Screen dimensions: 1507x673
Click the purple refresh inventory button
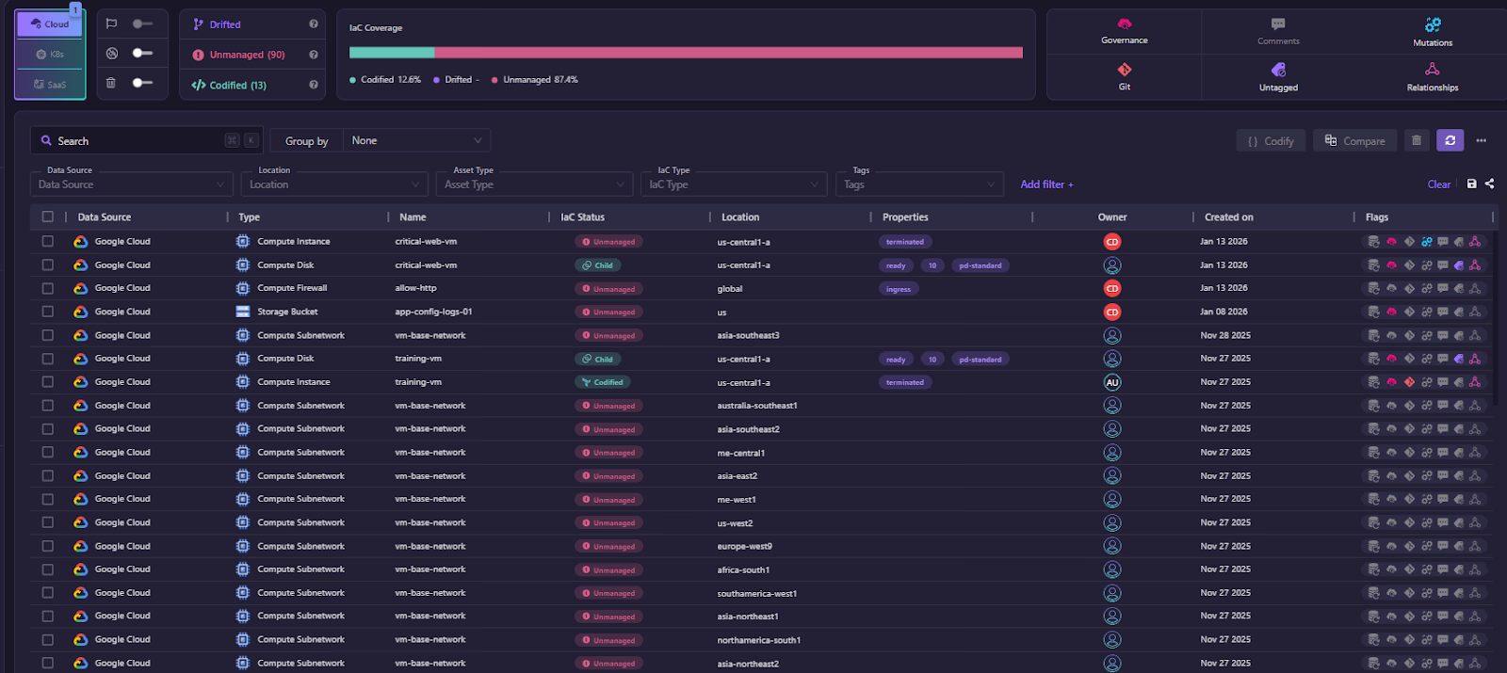(1450, 140)
